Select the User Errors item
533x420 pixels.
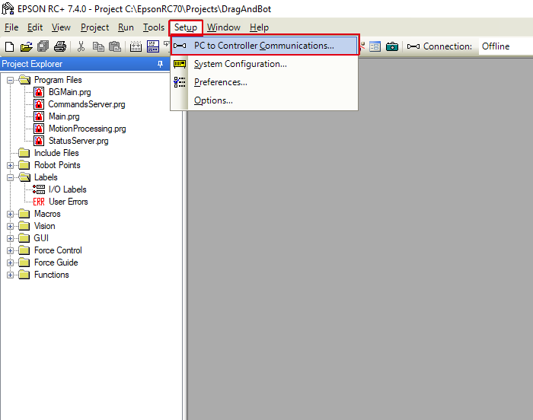[69, 202]
